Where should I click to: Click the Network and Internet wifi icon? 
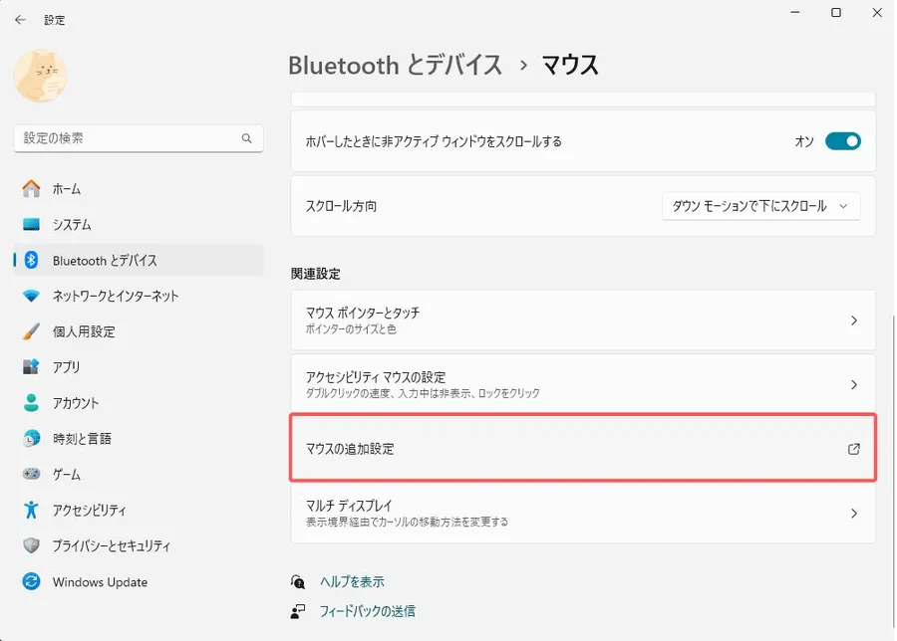coord(32,297)
